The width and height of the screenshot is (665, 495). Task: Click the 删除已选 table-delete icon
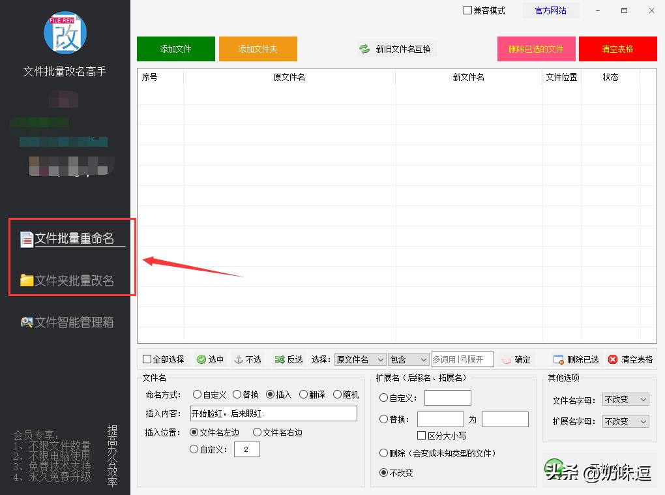point(559,359)
